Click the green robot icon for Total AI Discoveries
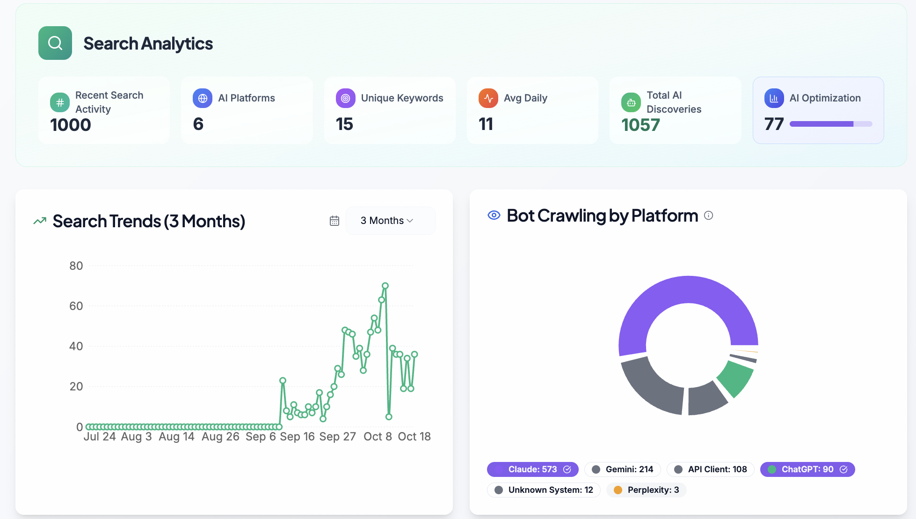This screenshot has width=916, height=519. point(631,102)
